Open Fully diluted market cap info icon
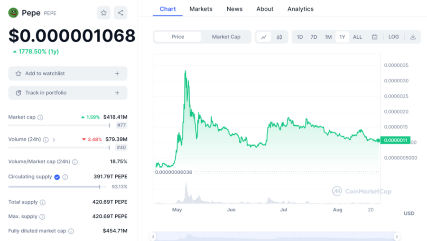Image resolution: width=427 pixels, height=241 pixels. click(x=71, y=231)
